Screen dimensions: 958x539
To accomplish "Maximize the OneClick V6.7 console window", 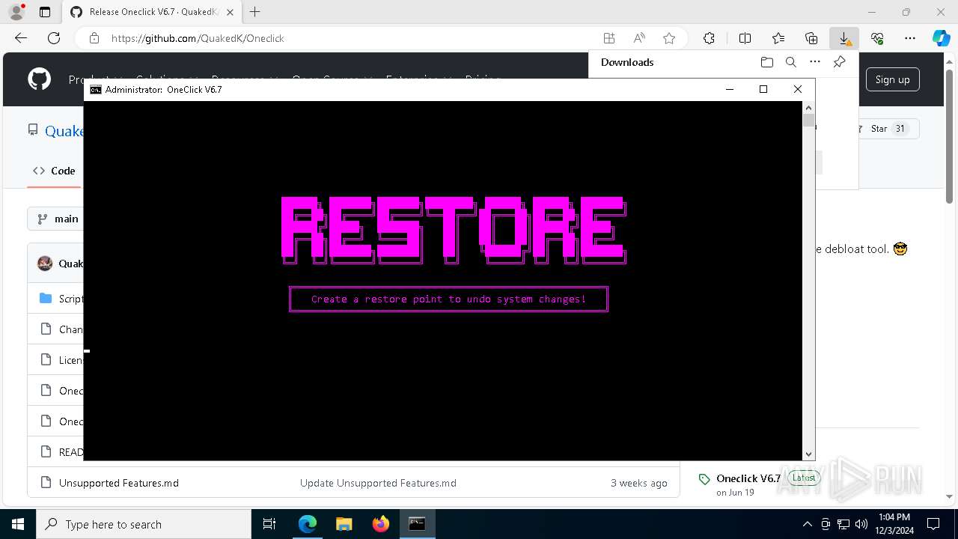I will click(763, 89).
